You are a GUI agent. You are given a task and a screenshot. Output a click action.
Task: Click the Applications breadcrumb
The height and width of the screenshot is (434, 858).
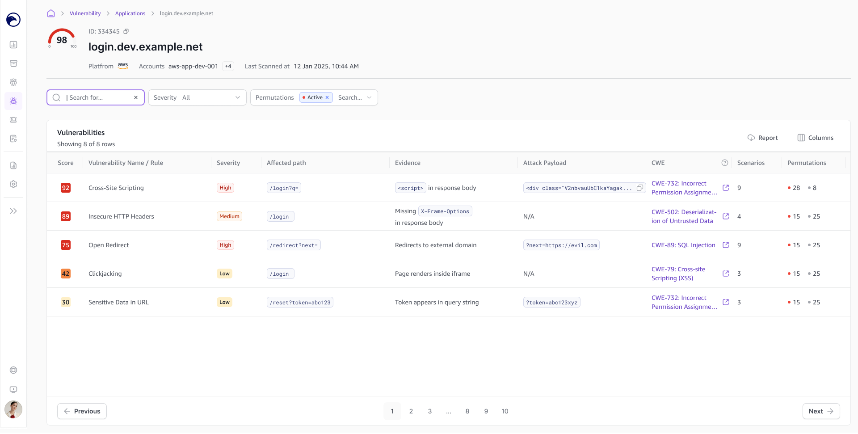[x=130, y=13]
